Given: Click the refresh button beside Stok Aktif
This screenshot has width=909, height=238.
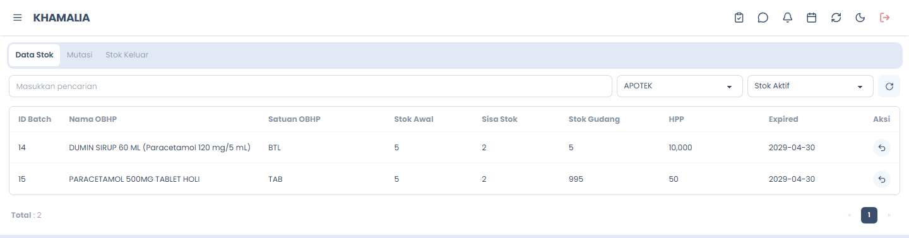Looking at the screenshot, I should 889,86.
